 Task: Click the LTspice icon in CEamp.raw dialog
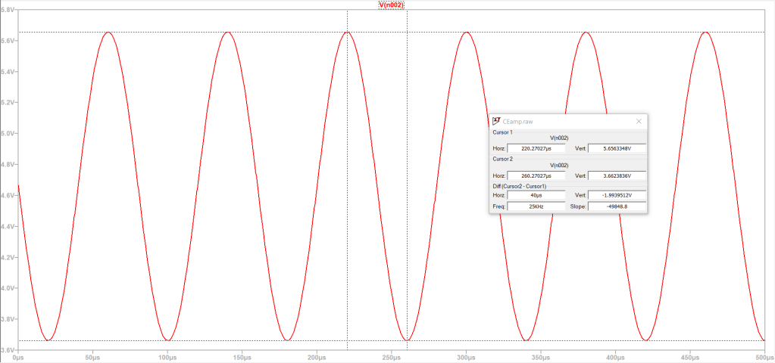tap(496, 121)
